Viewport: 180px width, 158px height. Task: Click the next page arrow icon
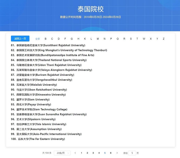[x=117, y=153]
